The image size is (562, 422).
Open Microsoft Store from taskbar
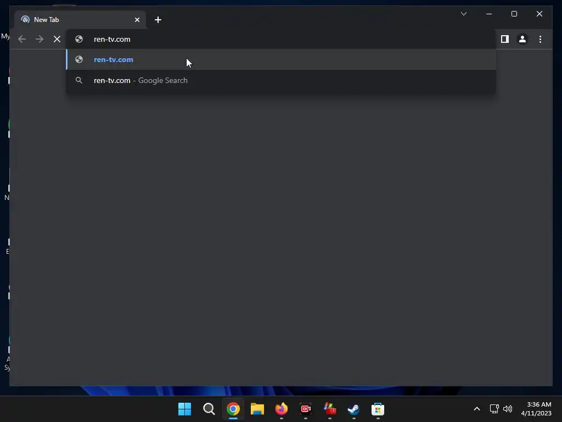[x=378, y=409]
